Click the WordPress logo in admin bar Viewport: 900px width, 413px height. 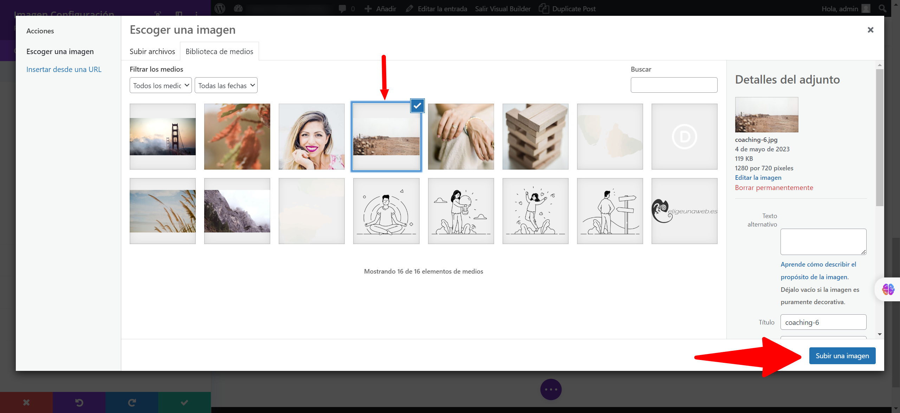pos(220,8)
